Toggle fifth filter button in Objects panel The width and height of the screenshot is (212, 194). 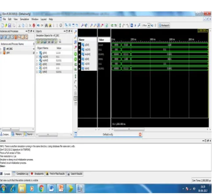coord(52,41)
